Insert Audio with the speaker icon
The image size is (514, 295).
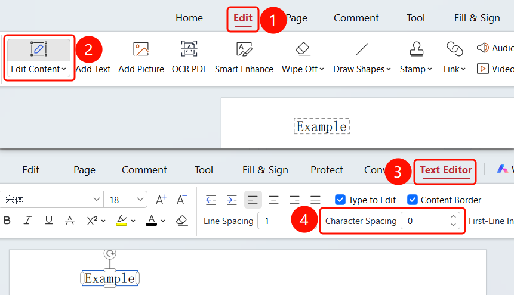[x=482, y=48]
